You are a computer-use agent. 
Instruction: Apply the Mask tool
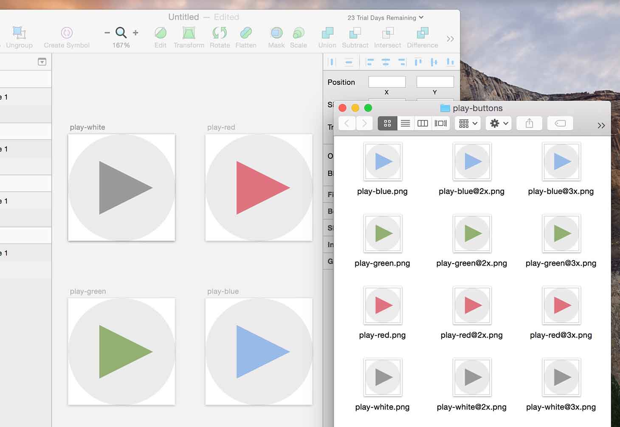[x=276, y=37]
